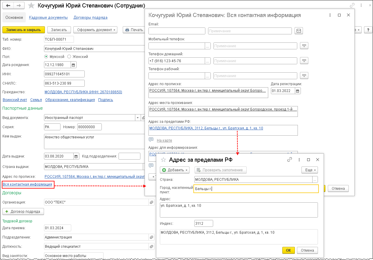Open the three-dot menu in contact info window
373x260 pixels.
tap(330, 15)
